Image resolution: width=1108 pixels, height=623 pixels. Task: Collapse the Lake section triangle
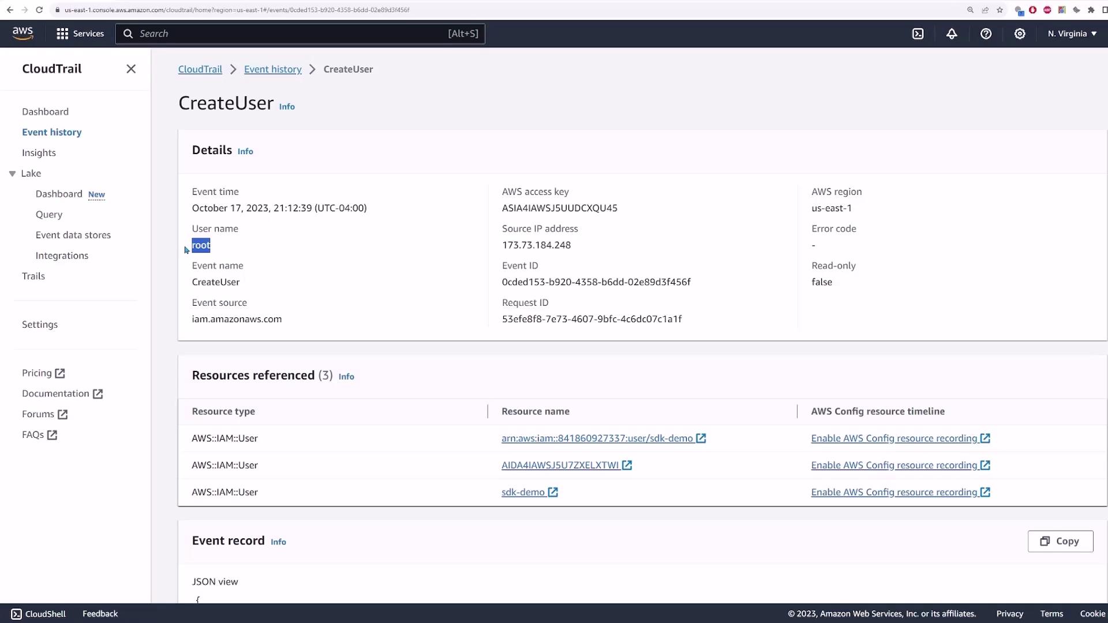tap(12, 174)
